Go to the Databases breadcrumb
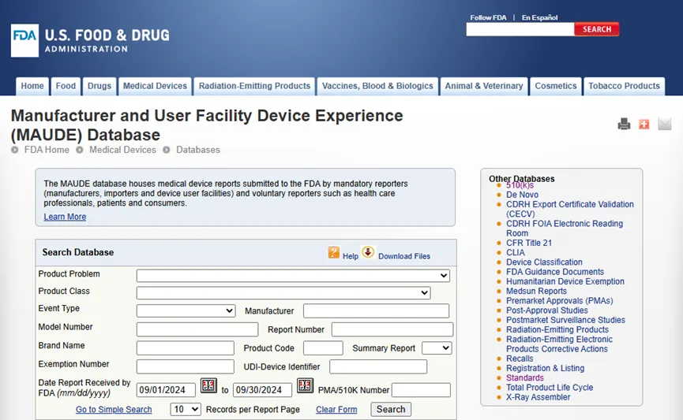Screen dimensions: 683x420 pos(198,150)
